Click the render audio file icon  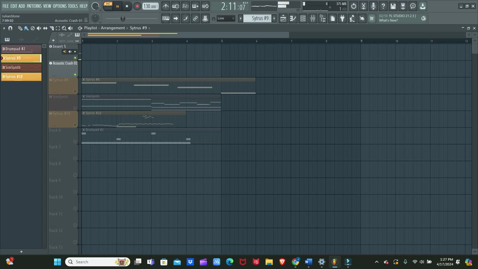pyautogui.click(x=403, y=6)
